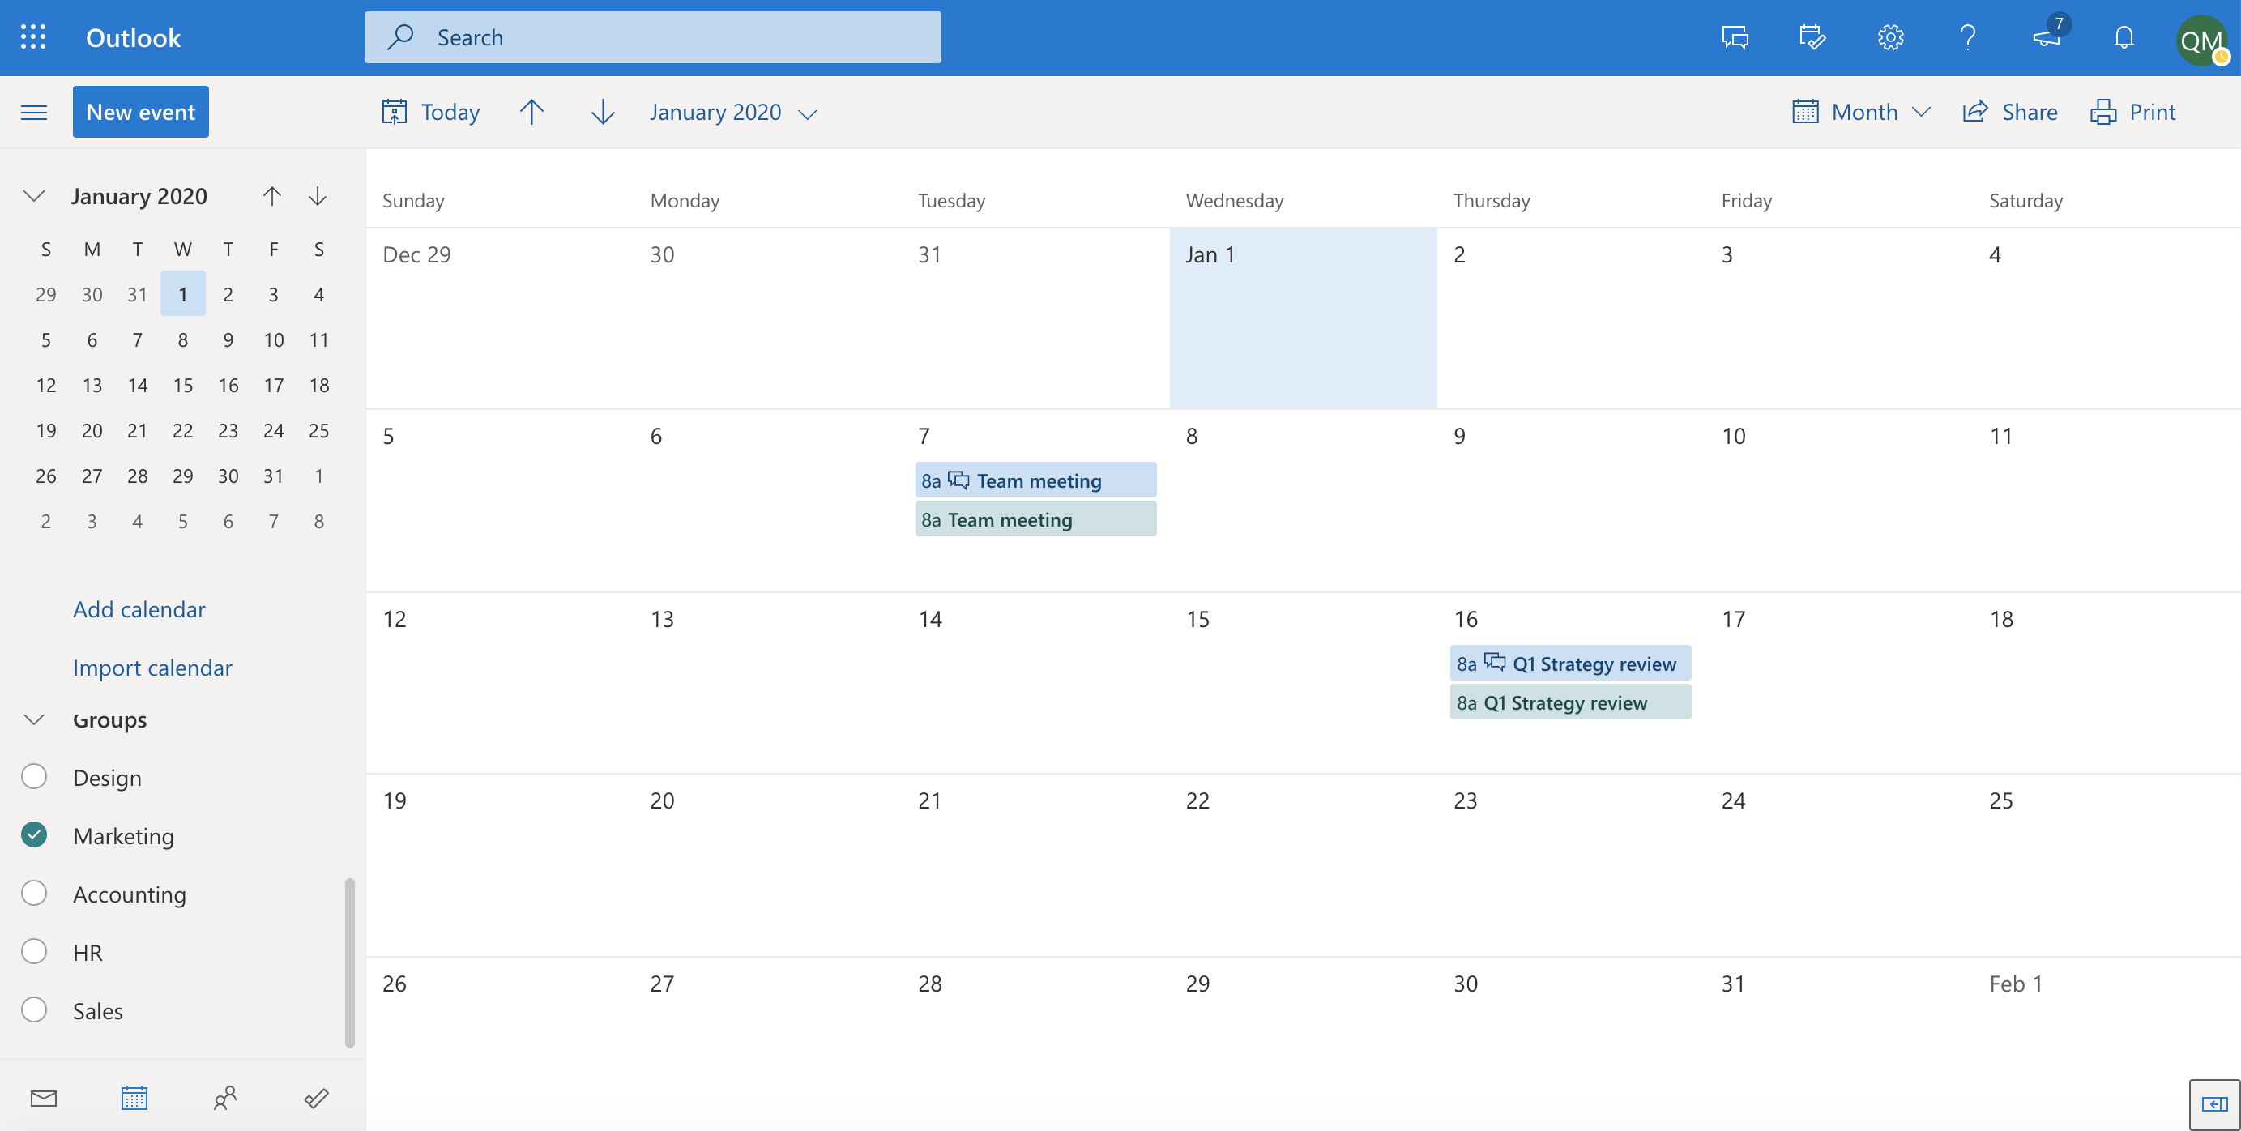Image resolution: width=2241 pixels, height=1131 pixels.
Task: Toggle the HR group on
Action: pyautogui.click(x=33, y=950)
